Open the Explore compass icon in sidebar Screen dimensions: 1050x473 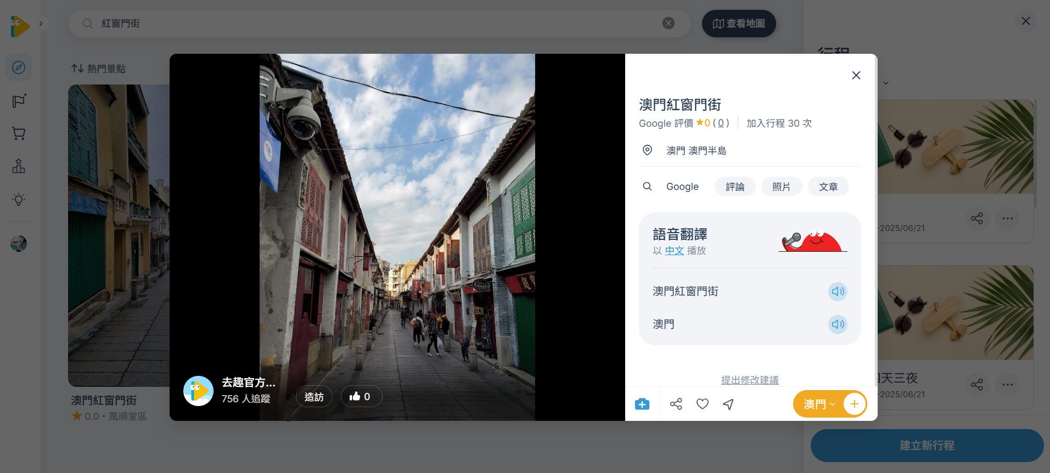(19, 67)
